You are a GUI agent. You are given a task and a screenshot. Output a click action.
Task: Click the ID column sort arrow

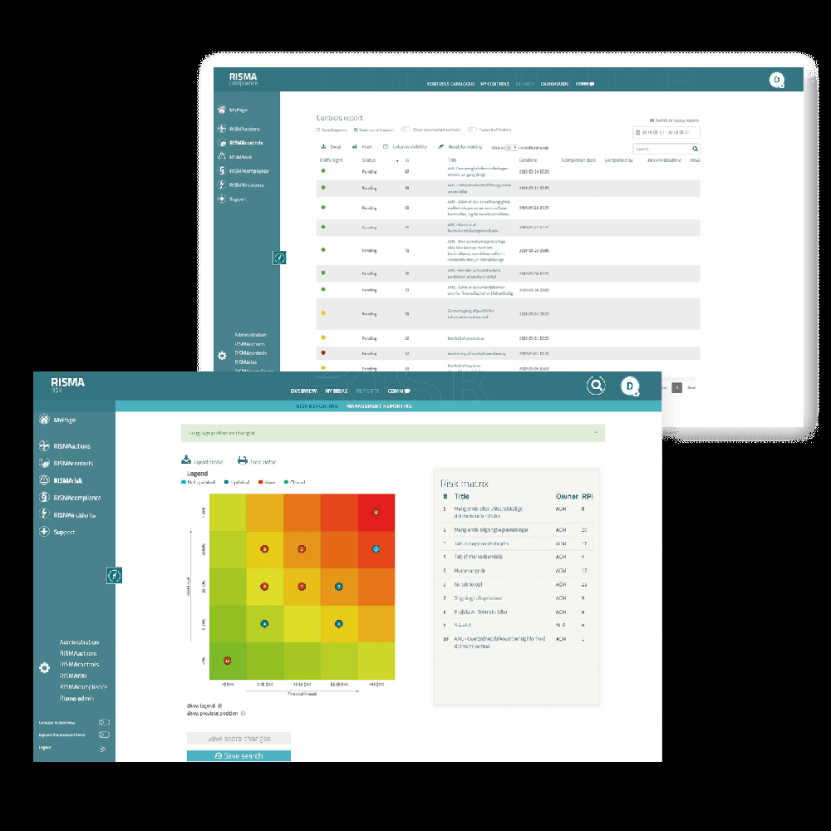(x=397, y=160)
